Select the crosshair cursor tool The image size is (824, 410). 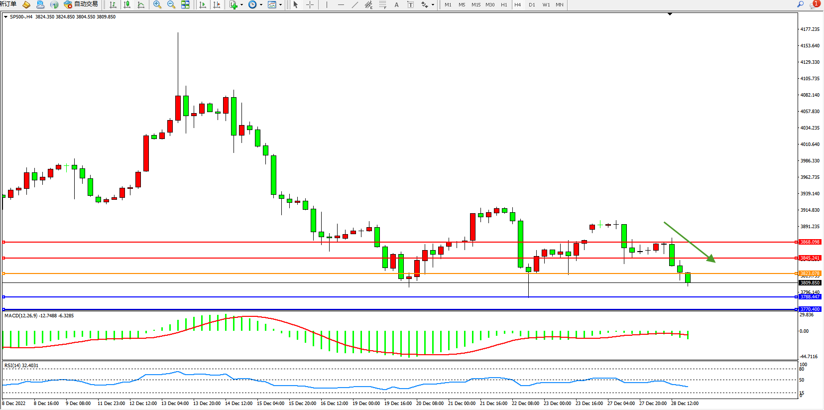coord(310,4)
